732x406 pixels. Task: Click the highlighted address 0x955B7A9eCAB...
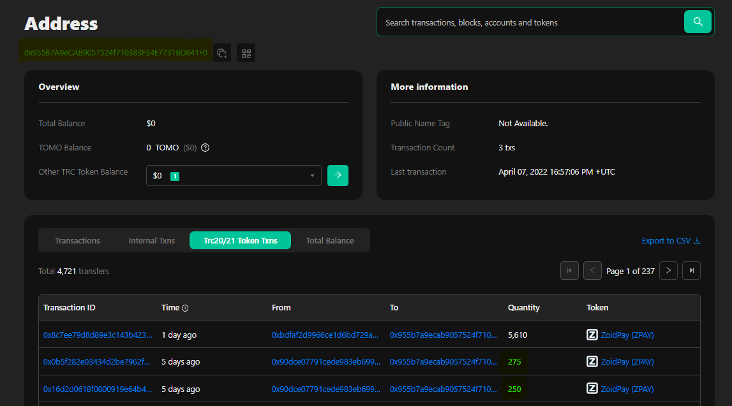(116, 53)
